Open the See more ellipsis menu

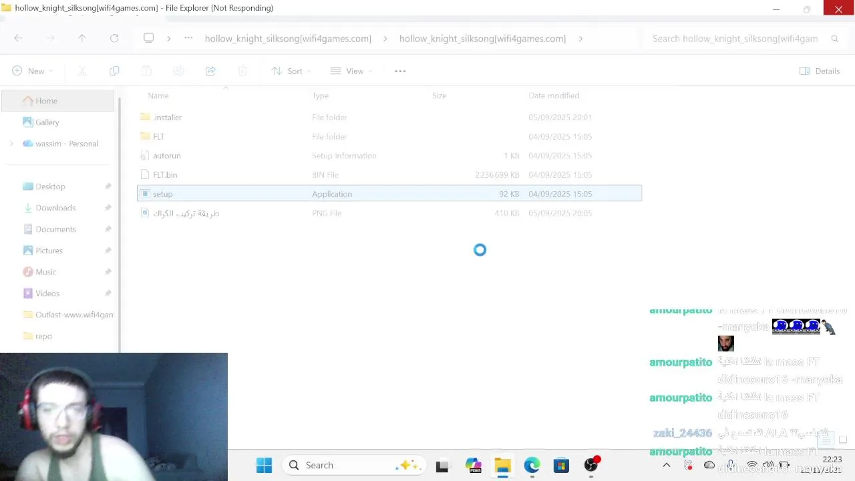[400, 71]
